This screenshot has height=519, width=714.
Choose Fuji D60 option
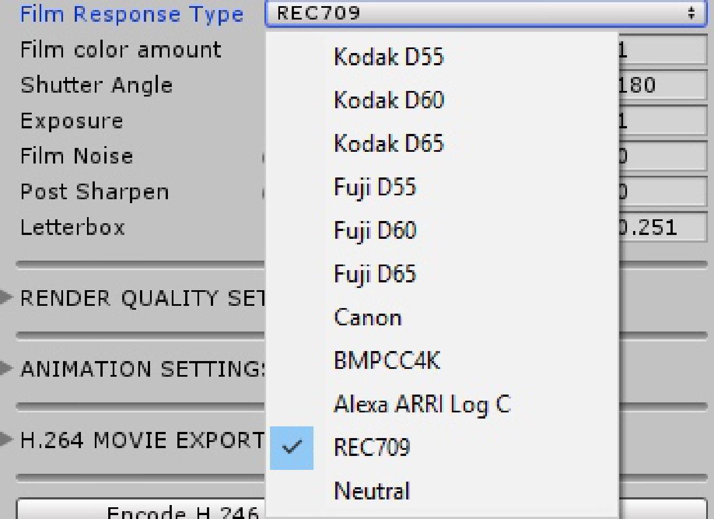tap(442, 231)
